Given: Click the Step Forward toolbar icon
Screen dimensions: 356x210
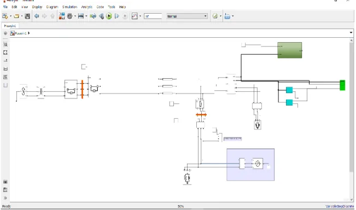Looking at the screenshot, I should pos(117,16).
